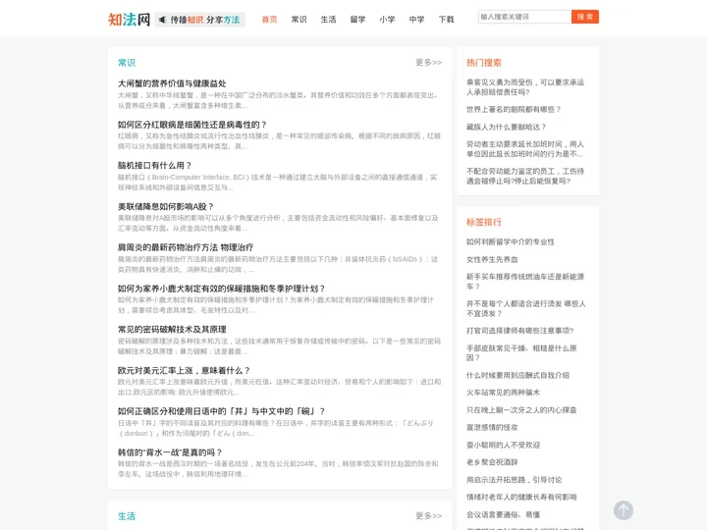Open article about 日语中的「丼」与「碗」
Viewport: 707px width, 530px height.
[x=221, y=411]
